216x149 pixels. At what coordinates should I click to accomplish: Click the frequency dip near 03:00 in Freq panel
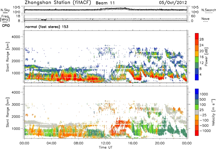[x=44, y=20]
